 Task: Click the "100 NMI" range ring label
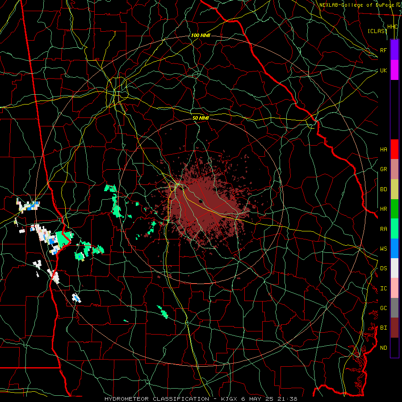click(x=201, y=35)
